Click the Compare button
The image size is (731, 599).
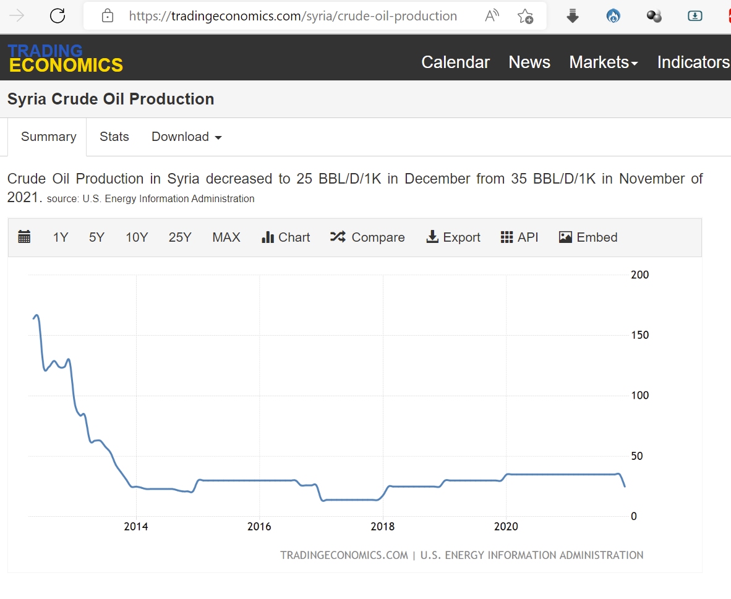(367, 237)
